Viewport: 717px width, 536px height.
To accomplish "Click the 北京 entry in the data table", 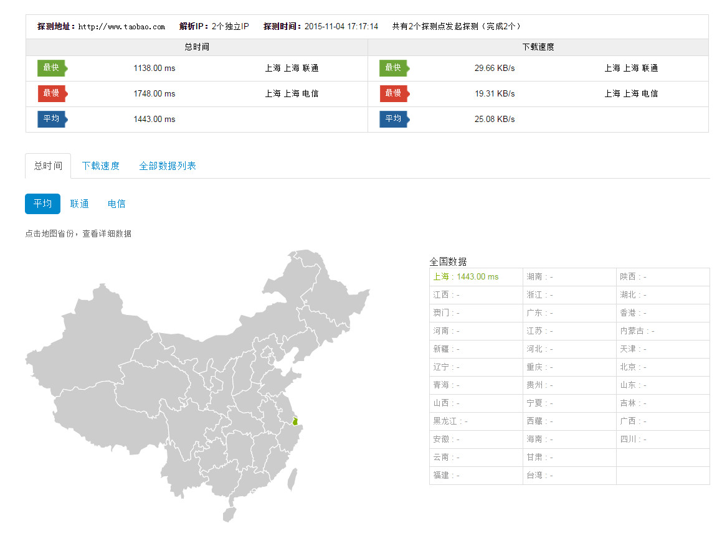I will click(x=633, y=367).
